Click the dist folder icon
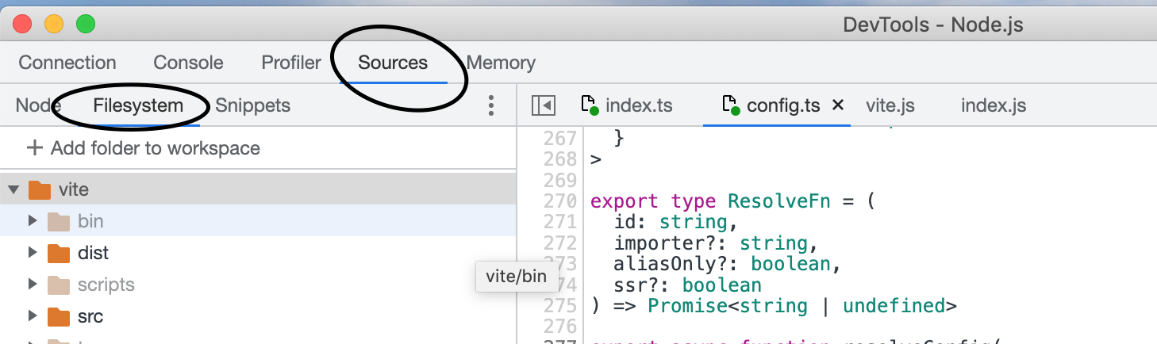This screenshot has width=1157, height=344. pyautogui.click(x=59, y=253)
